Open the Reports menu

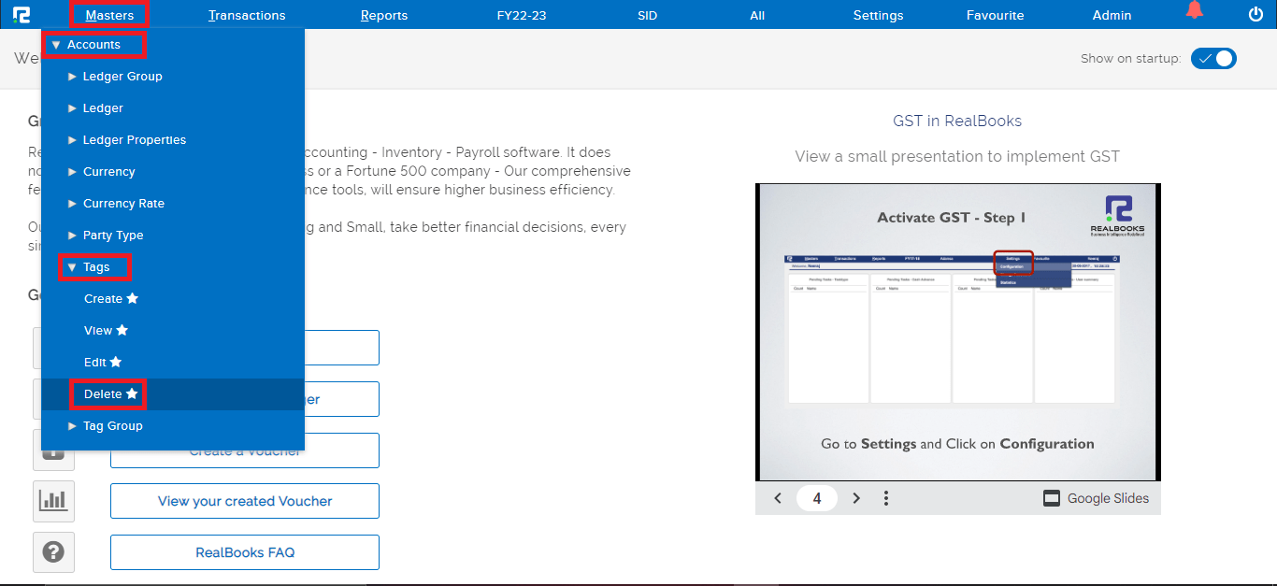(x=383, y=14)
